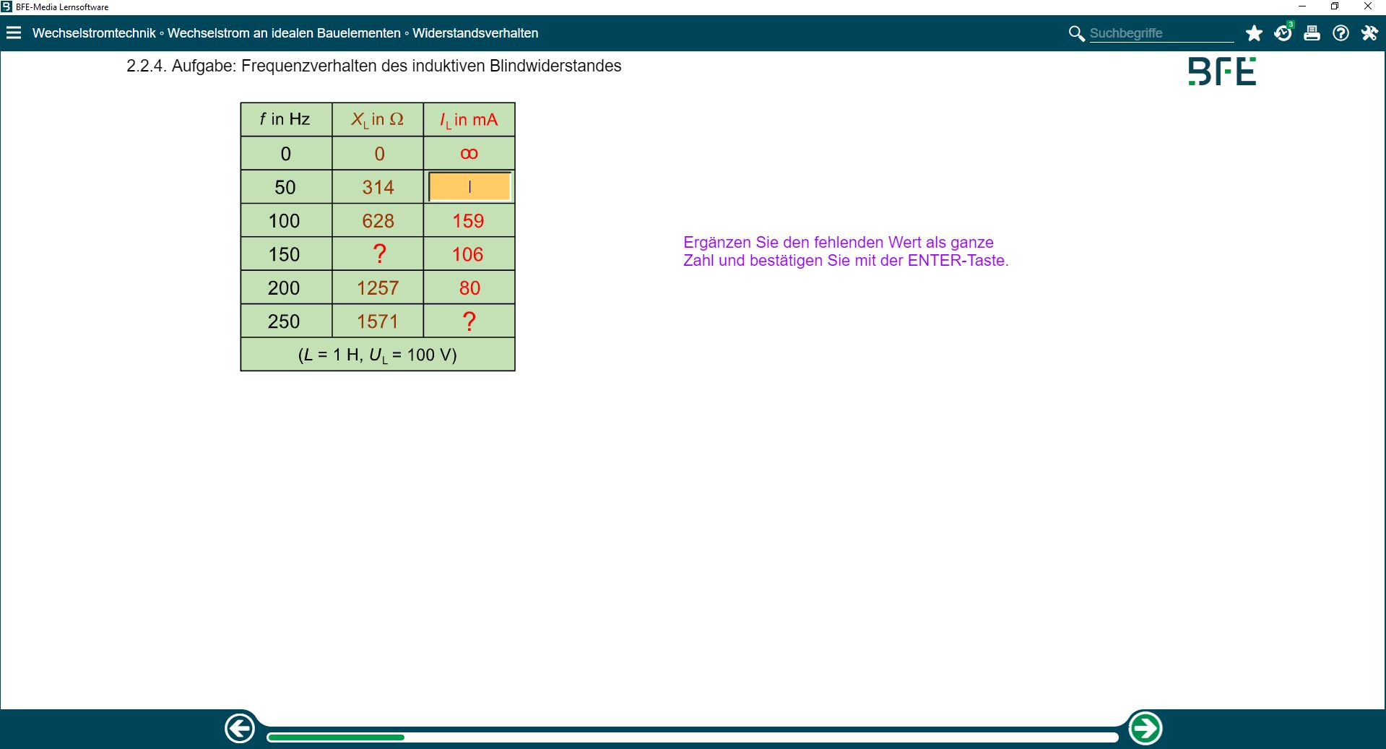Open the history clock icon

tap(1283, 33)
